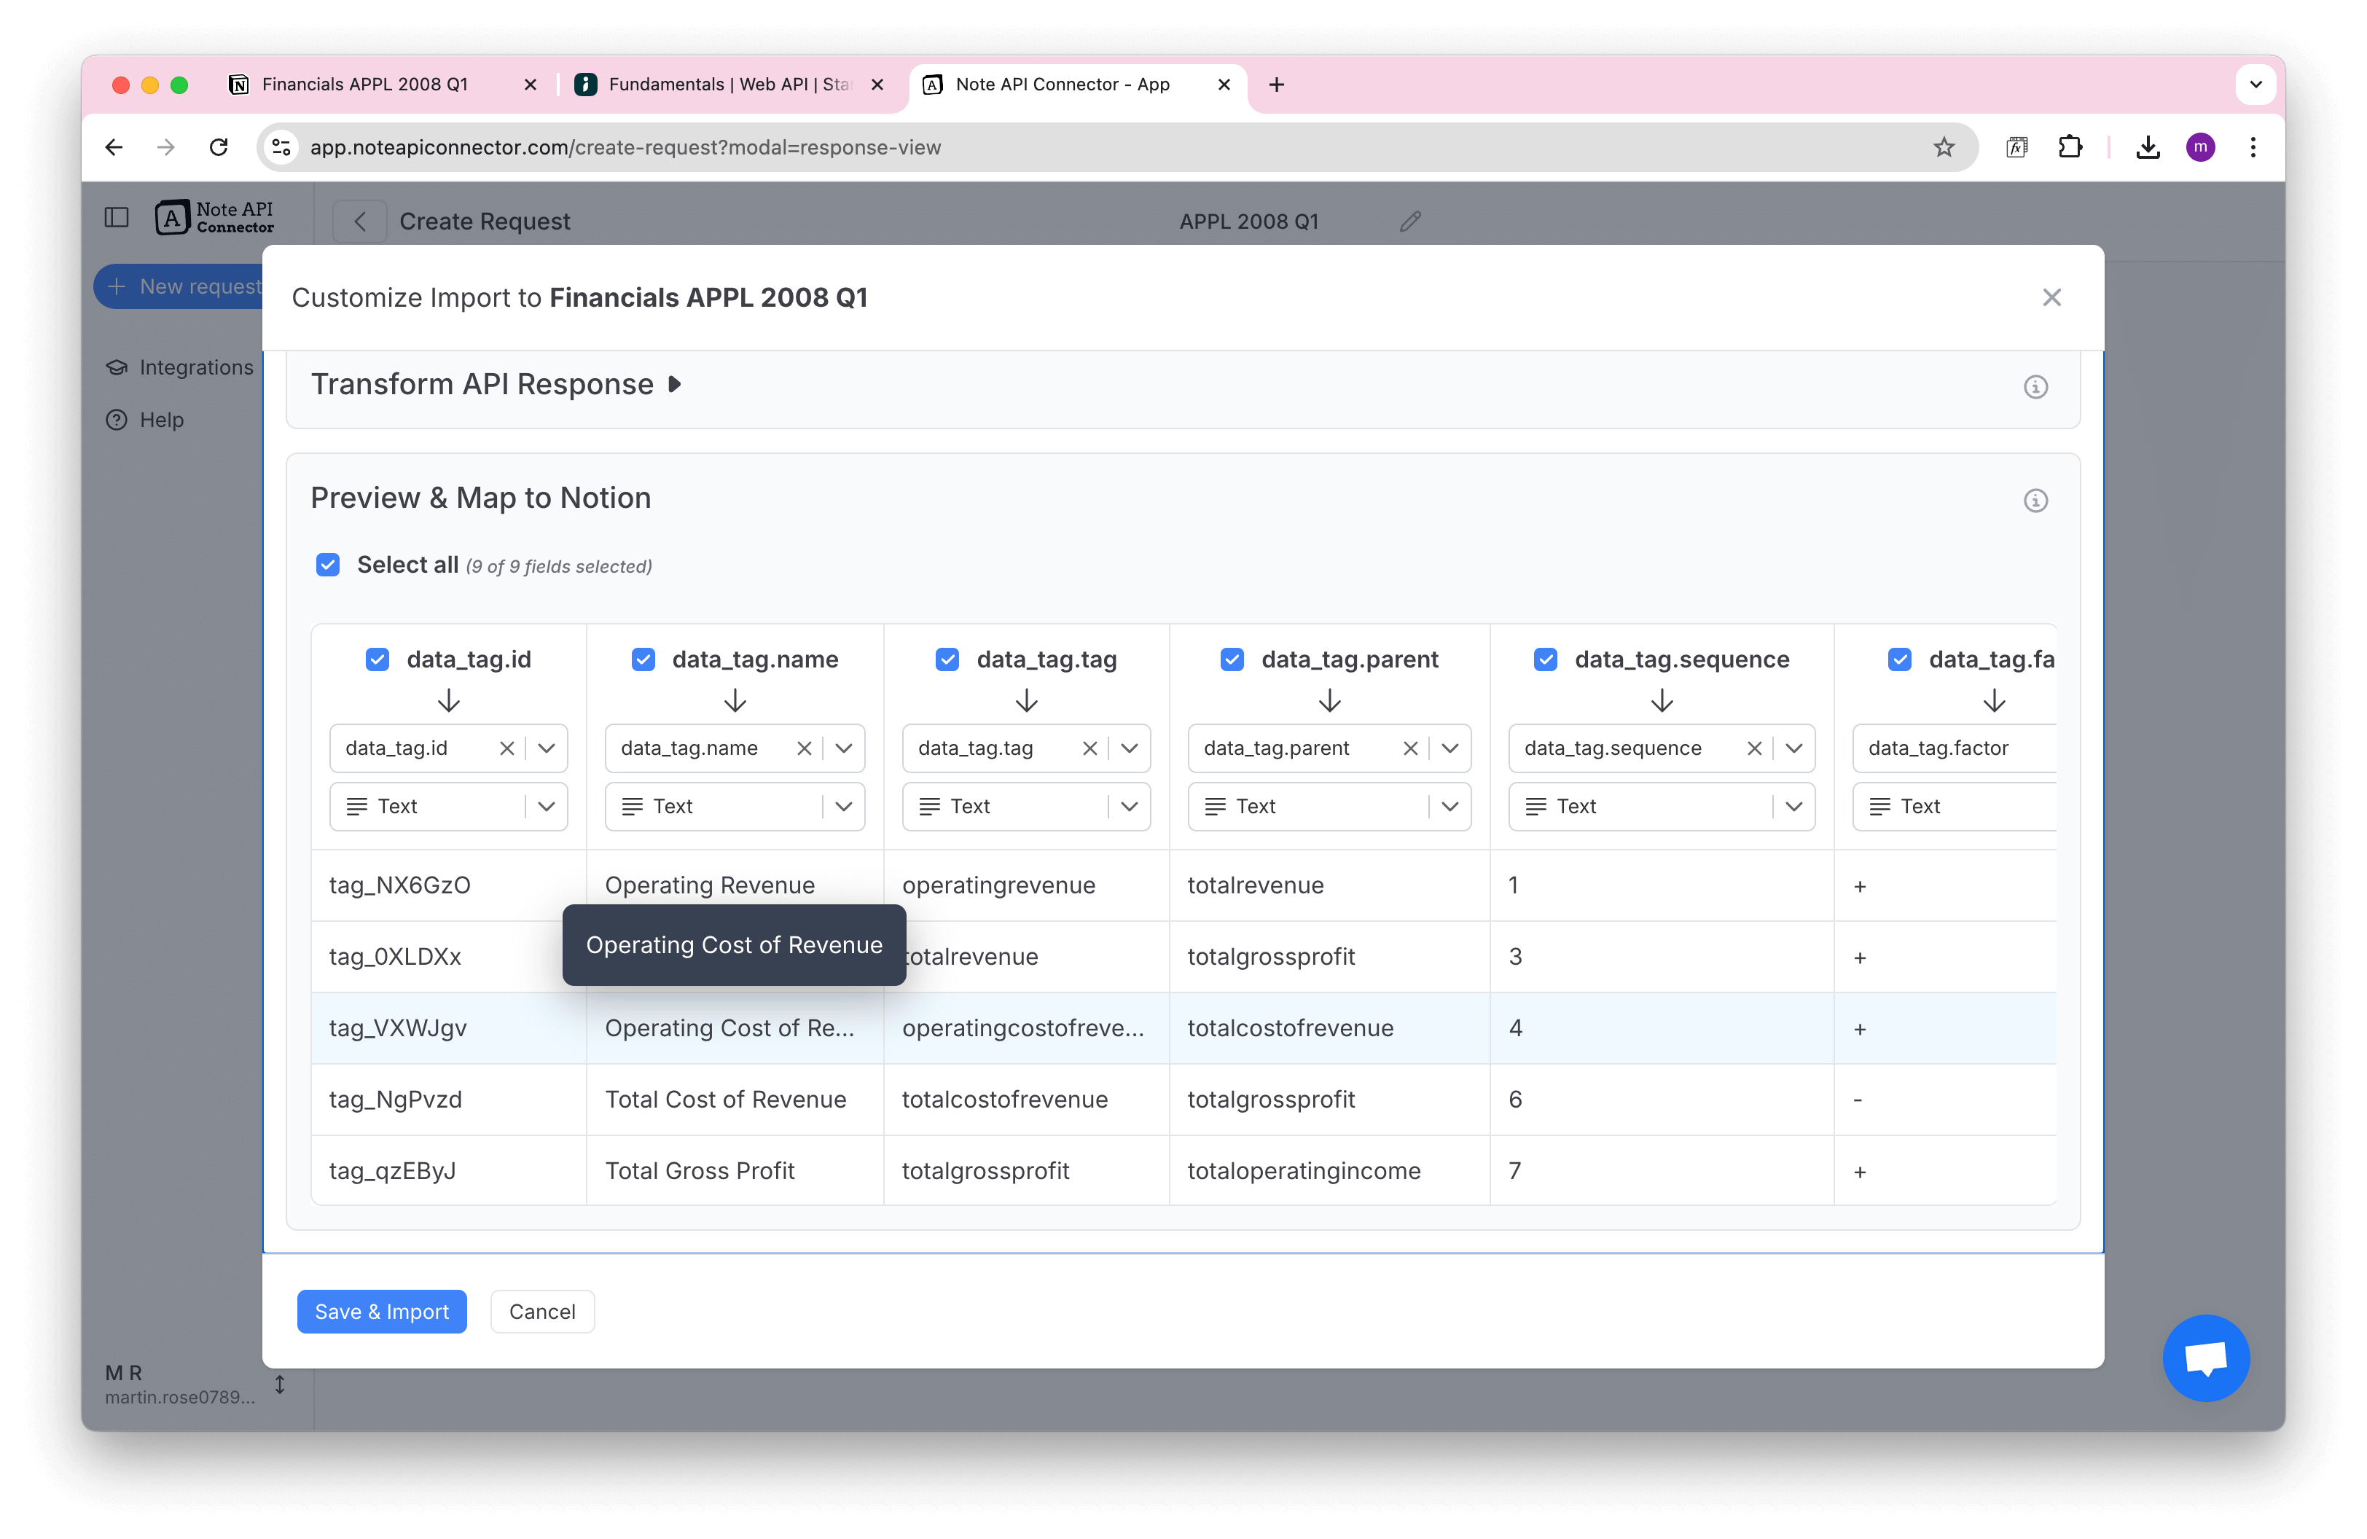Open the info tooltip beside Transform API Response
Screen dimensions: 2367x1539
tap(2036, 387)
